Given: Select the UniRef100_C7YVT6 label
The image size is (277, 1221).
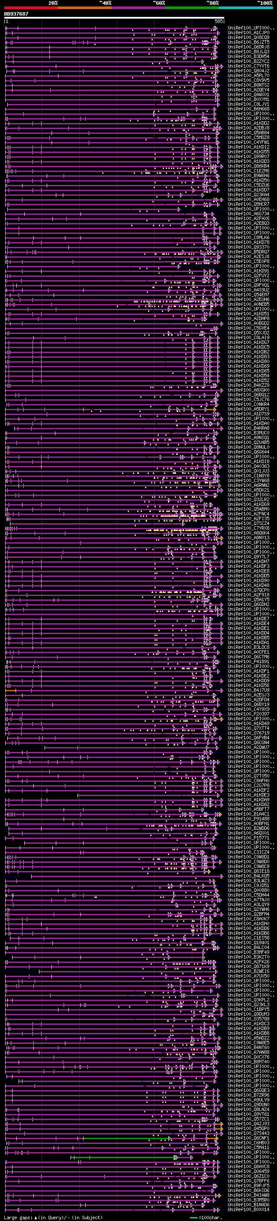Looking at the screenshot, I should 248,66.
